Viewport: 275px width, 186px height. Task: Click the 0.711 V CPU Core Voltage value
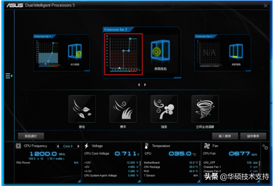[127, 154]
